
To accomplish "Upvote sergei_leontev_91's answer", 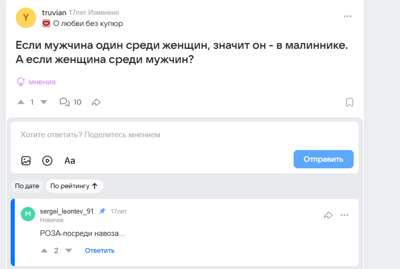I will pos(44,251).
